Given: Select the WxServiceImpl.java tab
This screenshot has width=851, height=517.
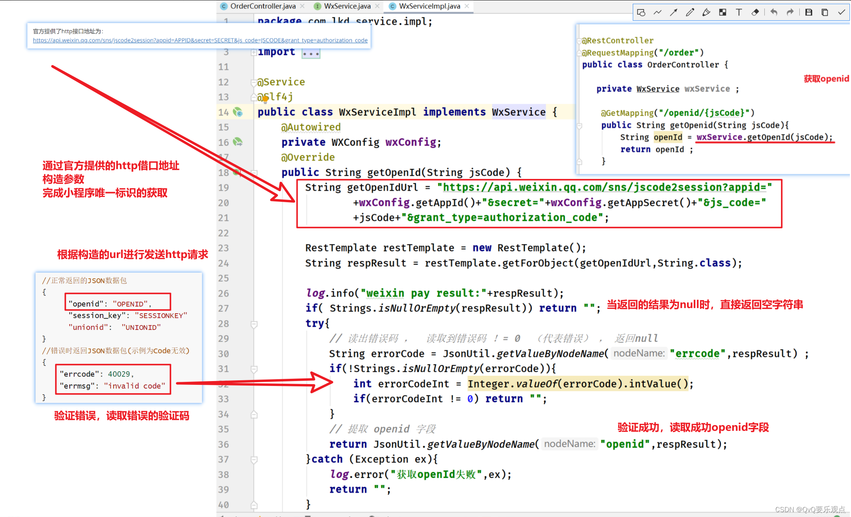Looking at the screenshot, I should [x=429, y=6].
